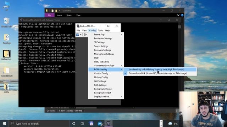Viewport: 227px width, 127px height.
Task: Click the floppy disk taskbar app icon
Action: pyautogui.click(x=91, y=123)
